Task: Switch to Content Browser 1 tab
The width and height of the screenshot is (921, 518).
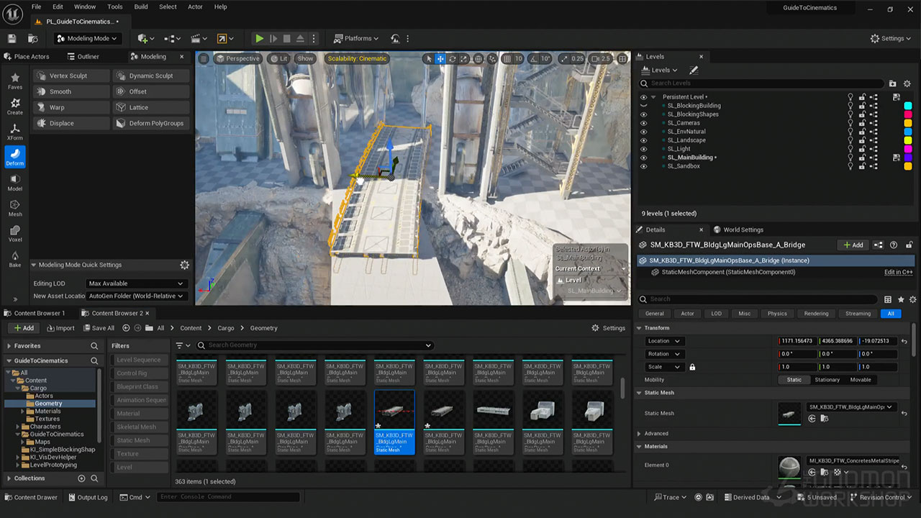Action: tap(39, 313)
